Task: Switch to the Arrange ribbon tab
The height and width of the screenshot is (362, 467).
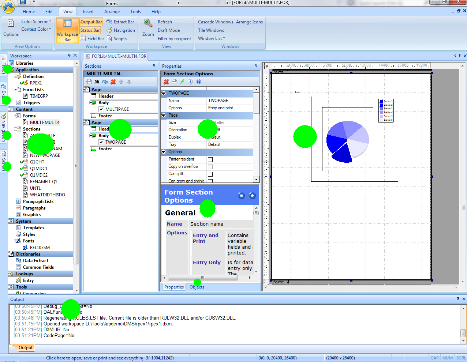Action: [x=112, y=12]
